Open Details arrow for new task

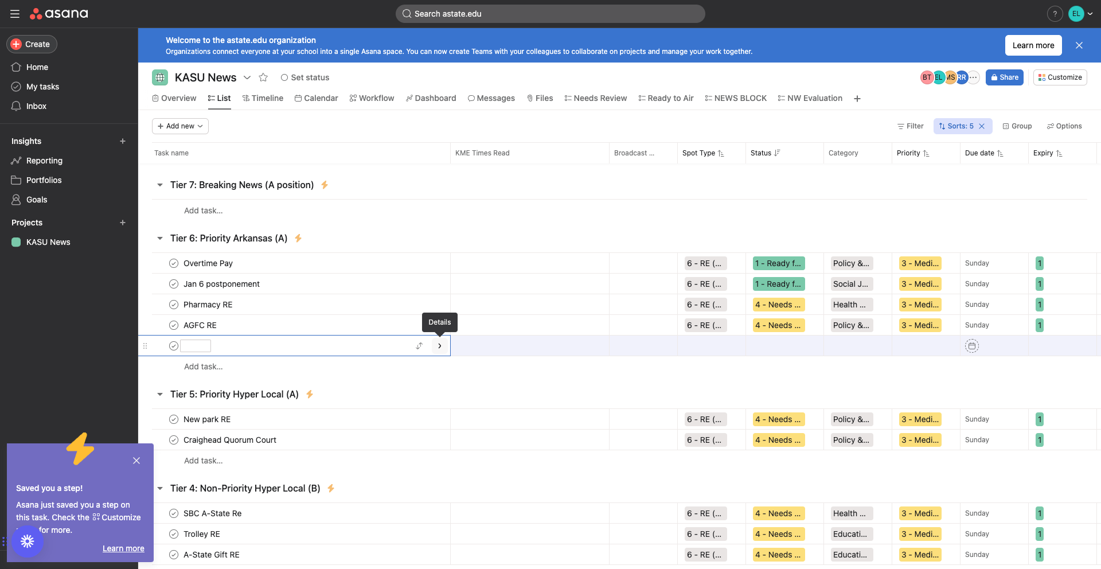click(x=440, y=346)
